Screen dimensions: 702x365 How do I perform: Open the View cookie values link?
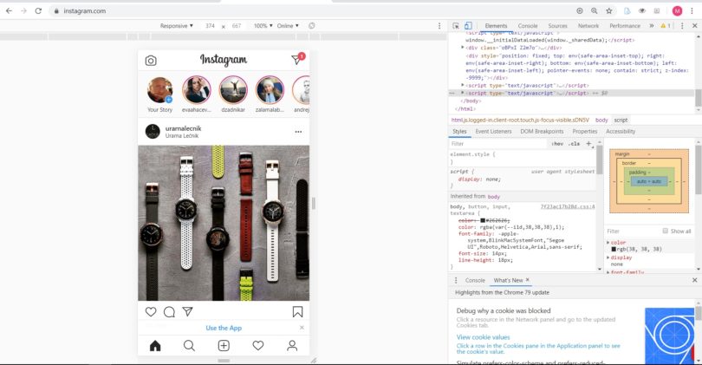(x=483, y=336)
